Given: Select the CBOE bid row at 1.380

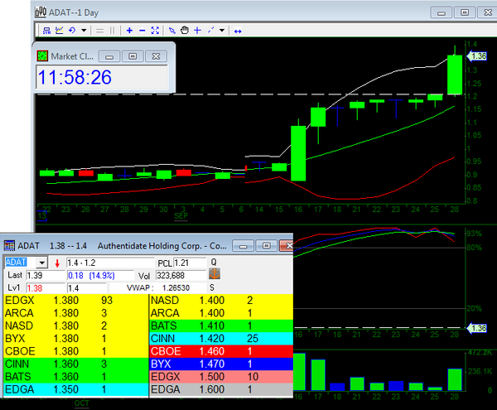Looking at the screenshot, I should pyautogui.click(x=75, y=351).
